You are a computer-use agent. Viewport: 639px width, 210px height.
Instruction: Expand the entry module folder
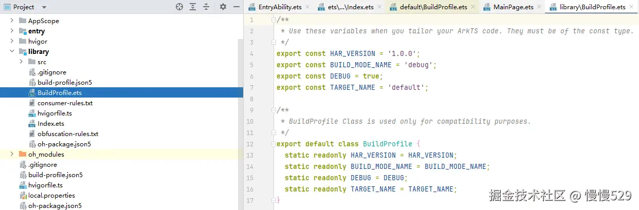click(x=12, y=31)
